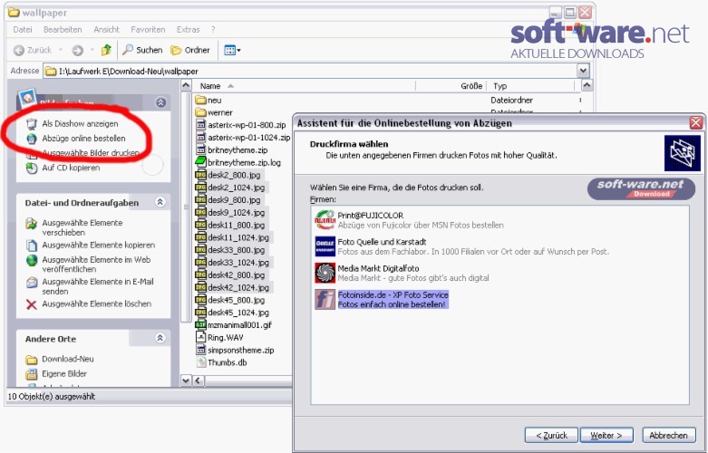Click Weiter > button in wizard
708x453 pixels.
(x=606, y=436)
